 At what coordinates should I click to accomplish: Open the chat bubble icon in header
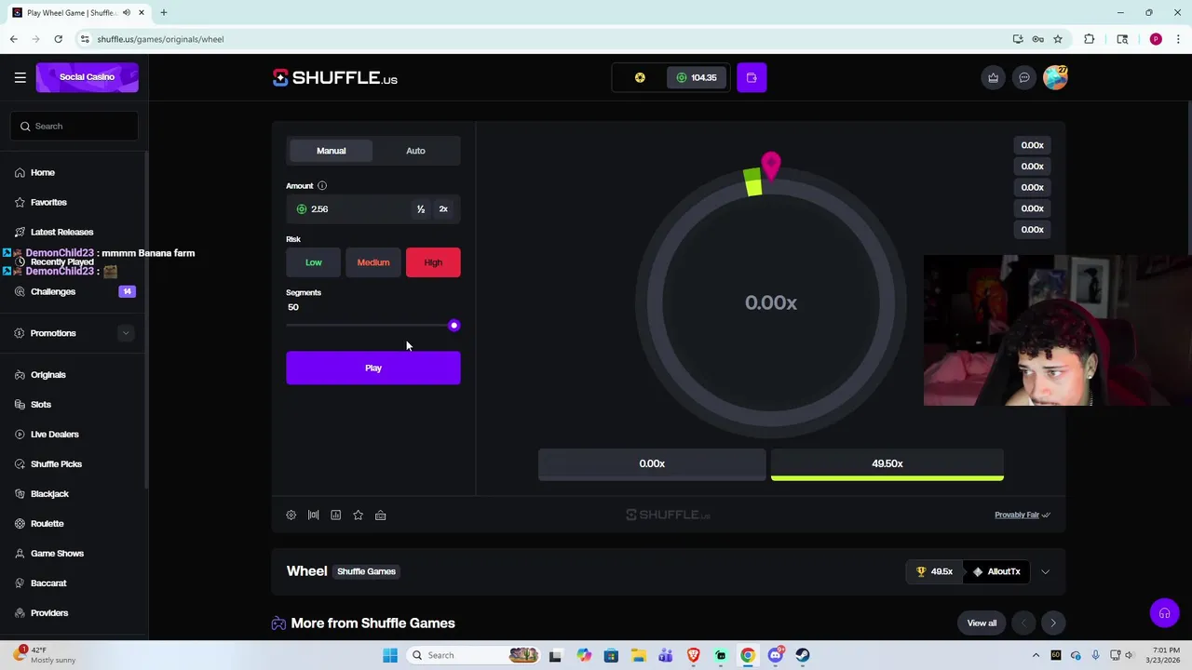pyautogui.click(x=1023, y=77)
